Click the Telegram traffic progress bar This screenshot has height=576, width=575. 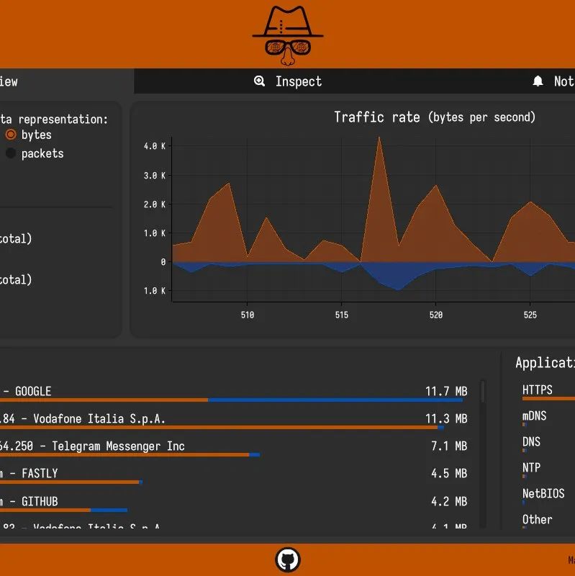point(130,455)
